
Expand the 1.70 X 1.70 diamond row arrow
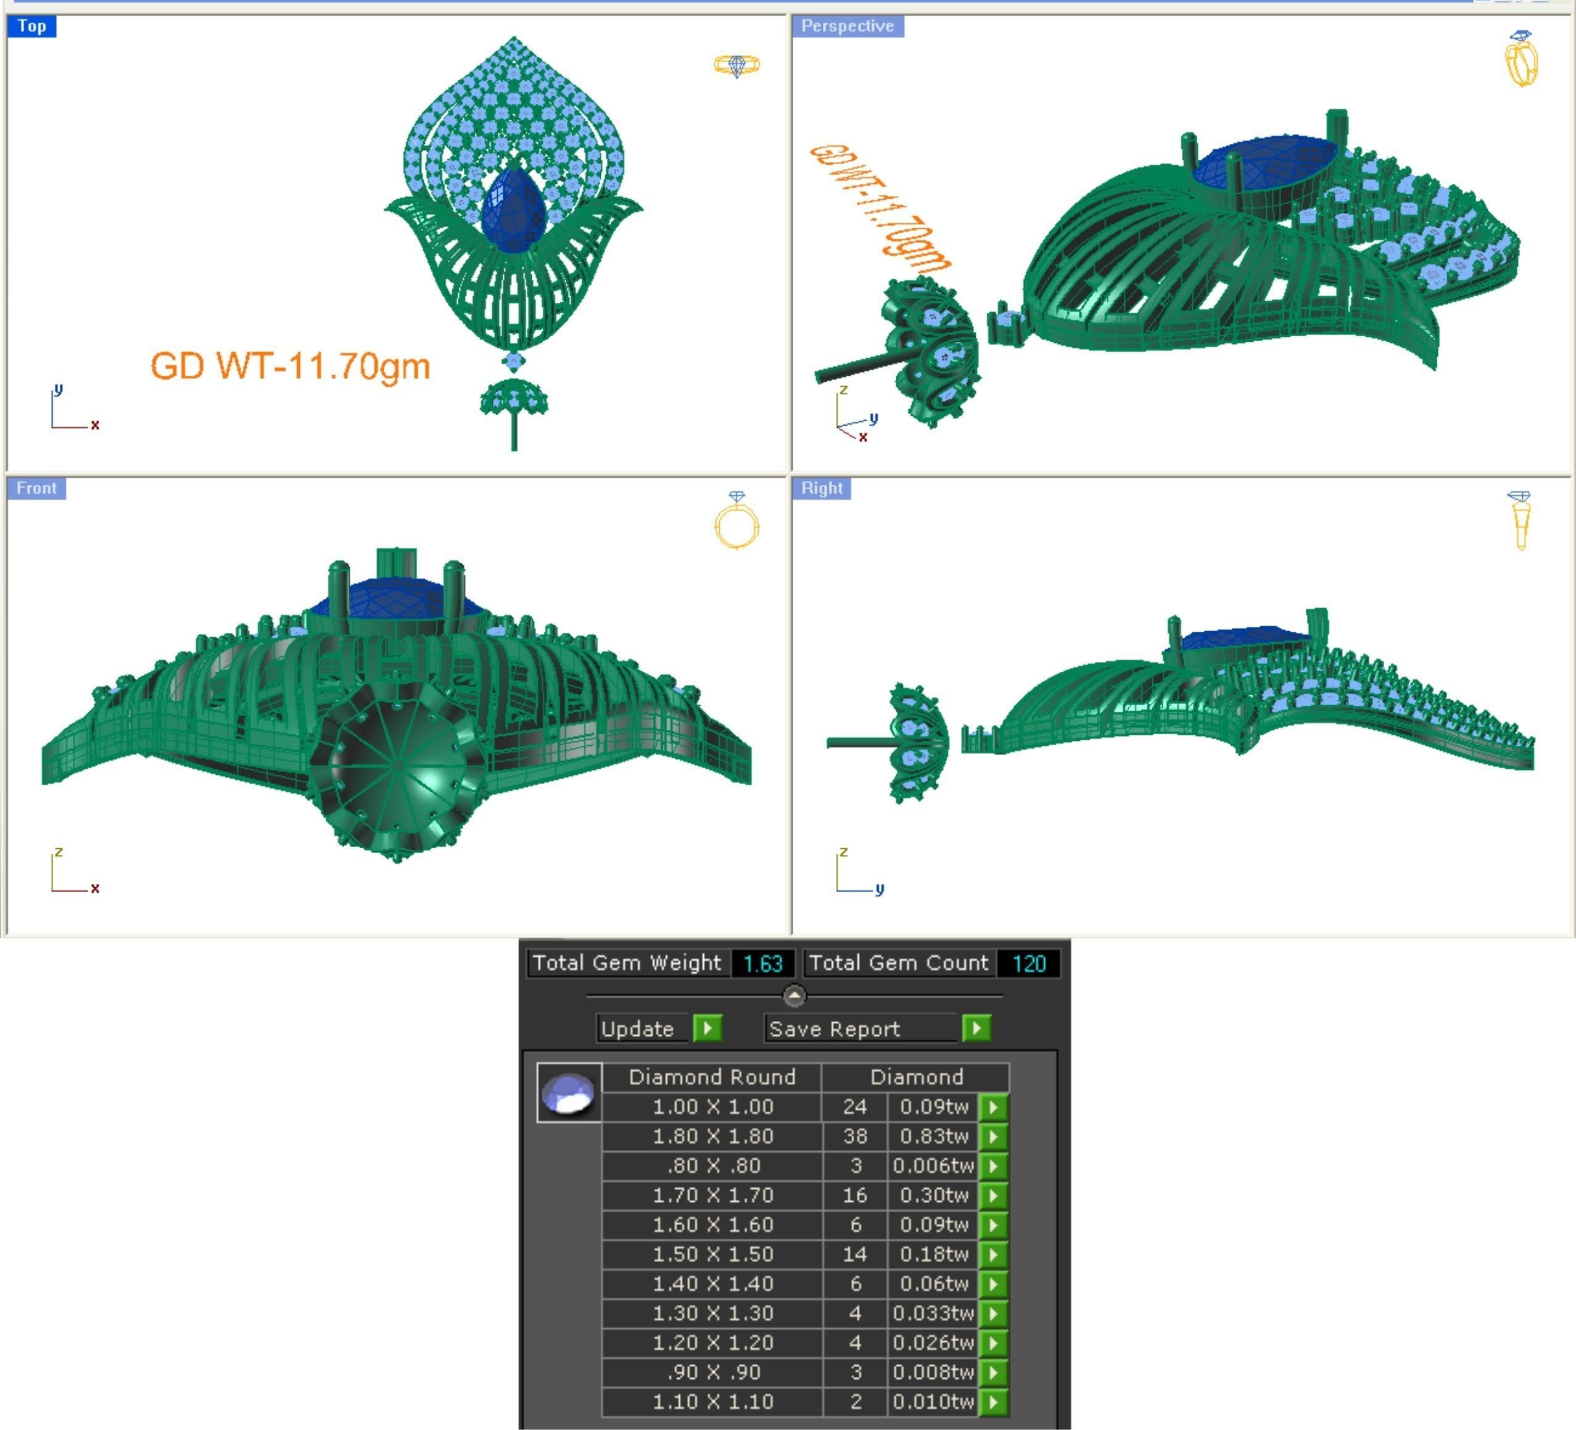pos(994,1196)
